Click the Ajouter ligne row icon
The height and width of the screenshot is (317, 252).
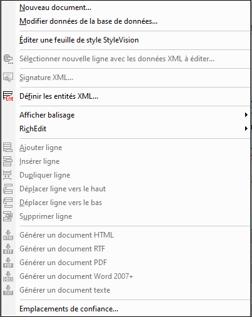point(8,148)
